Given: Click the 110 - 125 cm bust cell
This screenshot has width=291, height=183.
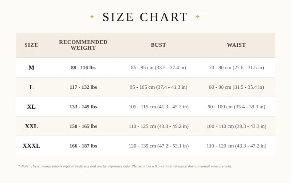Looking at the screenshot, I should [159, 126].
